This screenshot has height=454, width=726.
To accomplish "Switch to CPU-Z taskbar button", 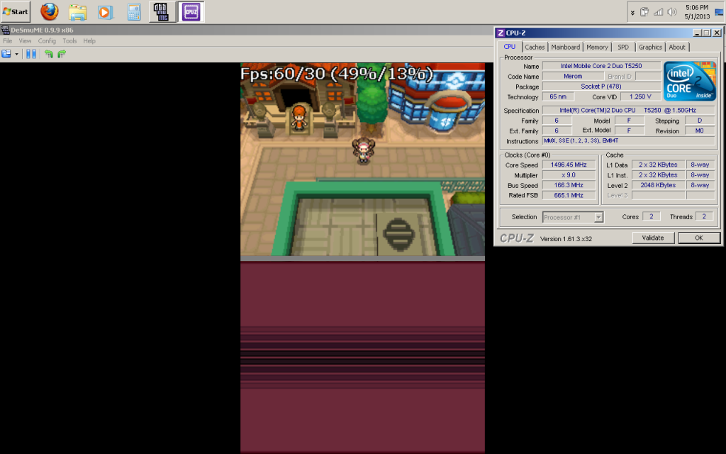I will [191, 11].
